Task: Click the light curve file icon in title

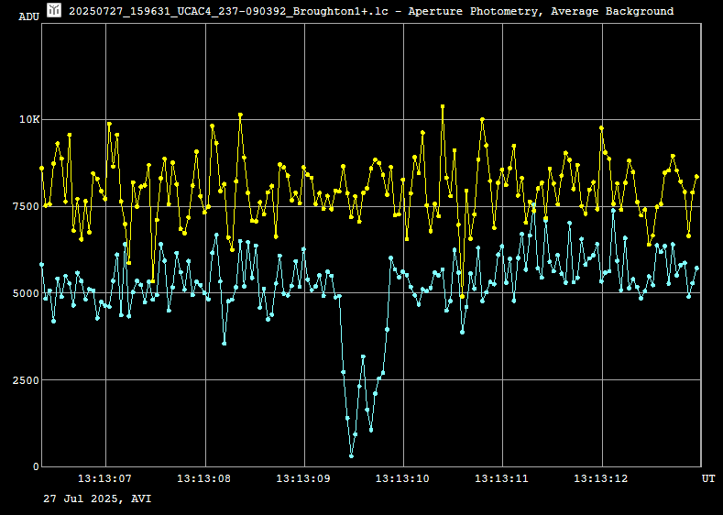Action: click(x=54, y=11)
